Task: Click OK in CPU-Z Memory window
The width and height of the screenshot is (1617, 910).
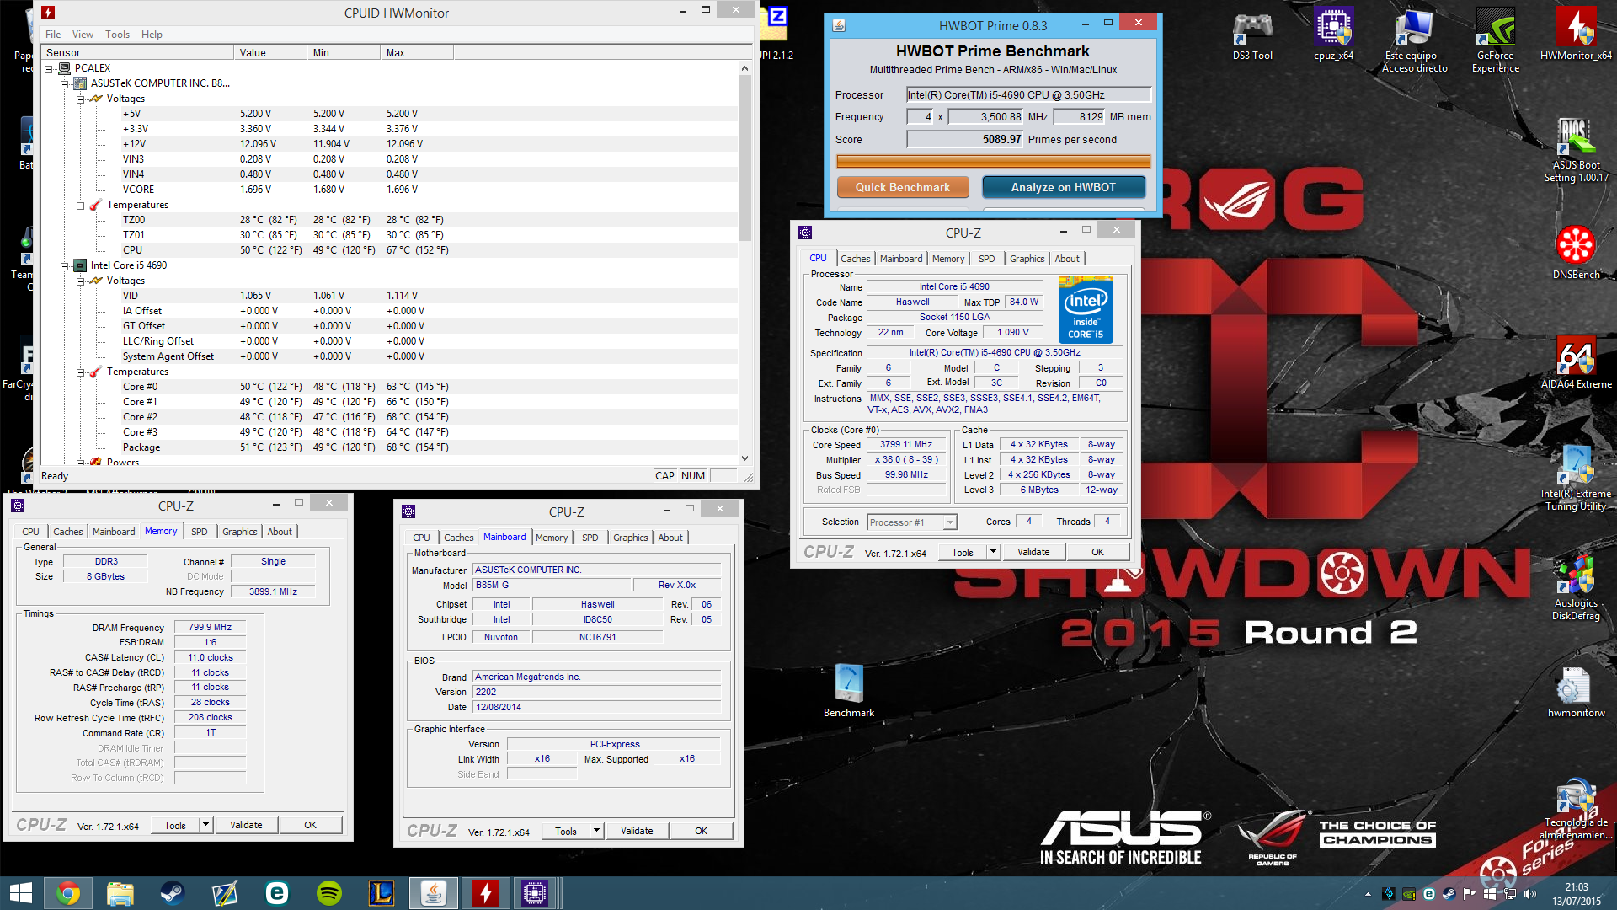Action: [x=310, y=825]
